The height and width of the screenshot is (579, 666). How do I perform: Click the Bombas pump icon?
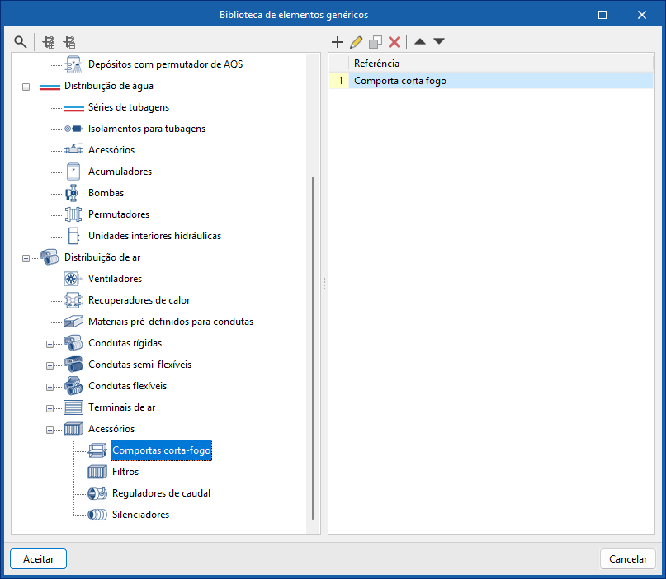(x=73, y=193)
